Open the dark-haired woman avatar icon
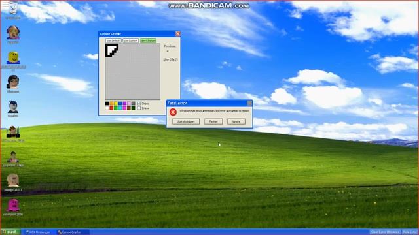The width and height of the screenshot is (419, 235). pyautogui.click(x=13, y=82)
